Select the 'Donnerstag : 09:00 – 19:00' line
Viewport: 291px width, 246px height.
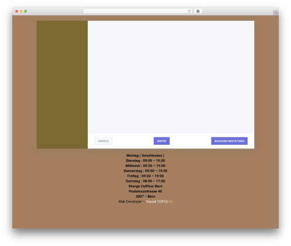coord(145,171)
